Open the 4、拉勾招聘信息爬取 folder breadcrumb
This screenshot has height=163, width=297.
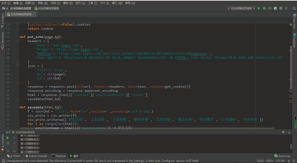point(17,8)
